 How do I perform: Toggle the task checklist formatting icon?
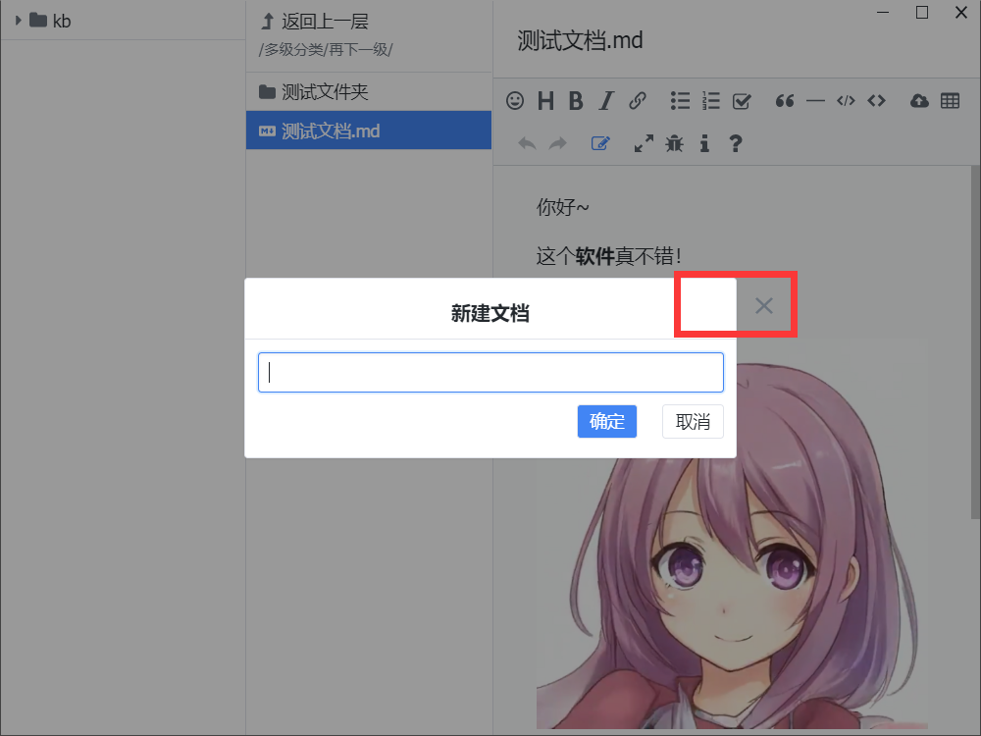(x=741, y=100)
